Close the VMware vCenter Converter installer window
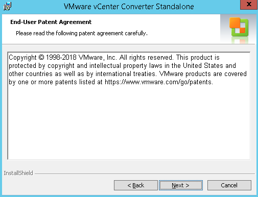The height and width of the screenshot is (197, 258). click(249, 5)
